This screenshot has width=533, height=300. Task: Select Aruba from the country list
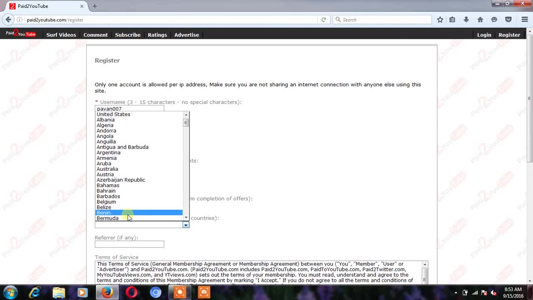point(139,163)
